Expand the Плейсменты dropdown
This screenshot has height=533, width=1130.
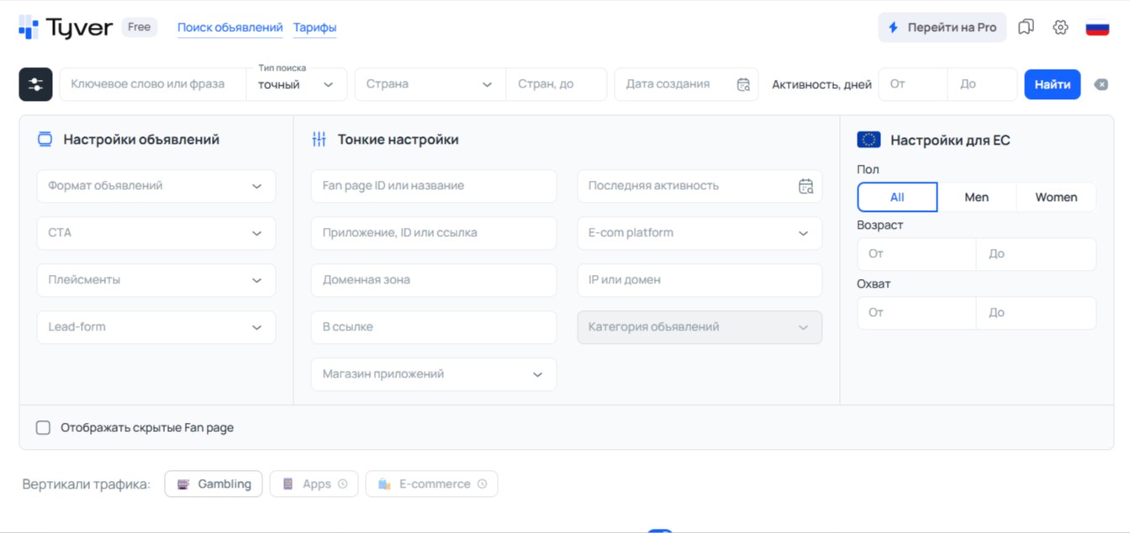[x=156, y=280]
